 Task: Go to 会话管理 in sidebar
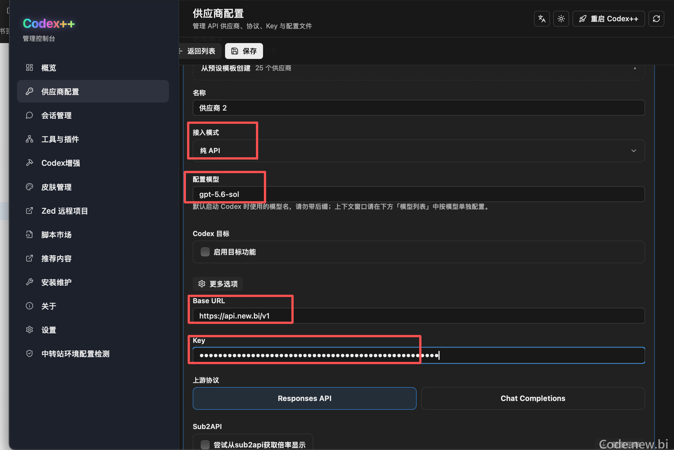pyautogui.click(x=93, y=115)
